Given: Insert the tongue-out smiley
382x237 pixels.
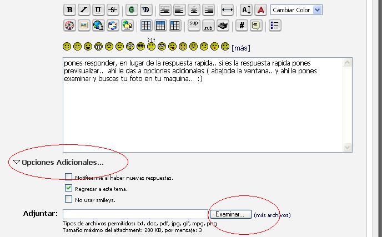Looking at the screenshot, I should 172,46.
